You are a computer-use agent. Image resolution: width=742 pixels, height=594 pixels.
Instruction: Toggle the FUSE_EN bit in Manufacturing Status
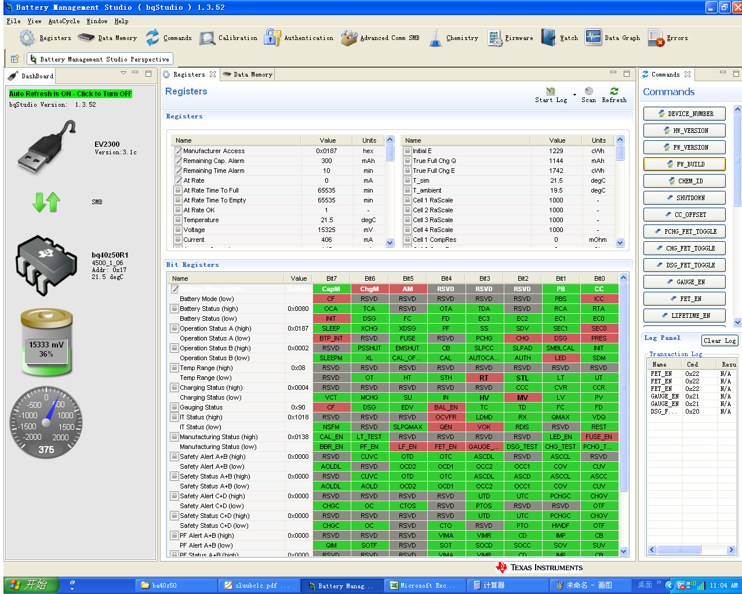(599, 437)
